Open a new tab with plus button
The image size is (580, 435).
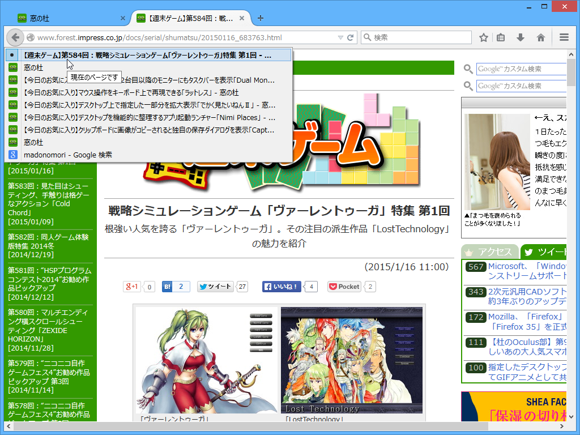pos(261,18)
